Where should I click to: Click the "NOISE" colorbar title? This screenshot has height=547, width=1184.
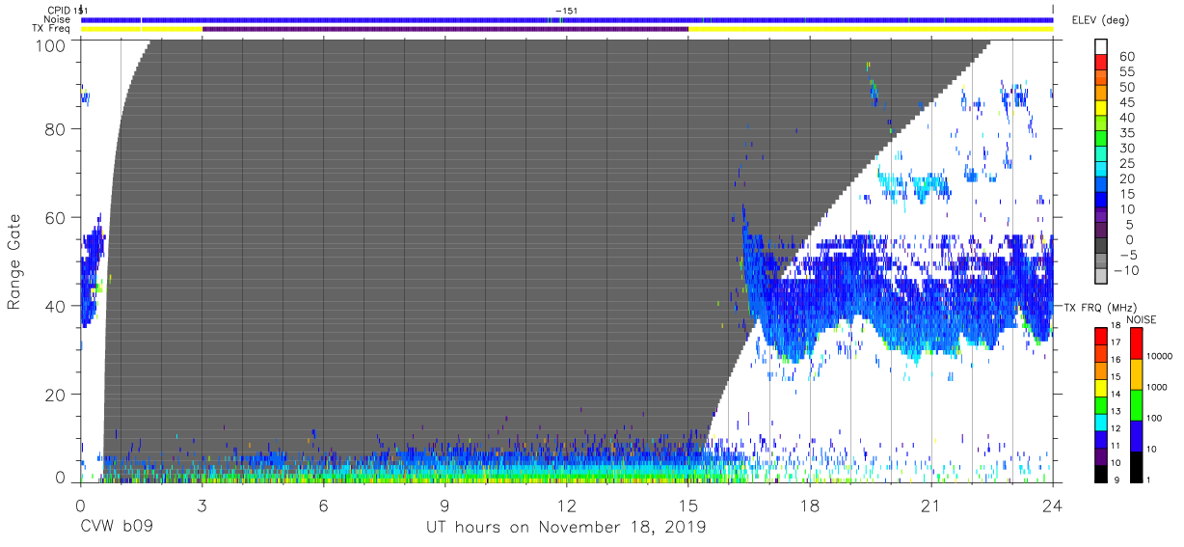click(x=1142, y=319)
